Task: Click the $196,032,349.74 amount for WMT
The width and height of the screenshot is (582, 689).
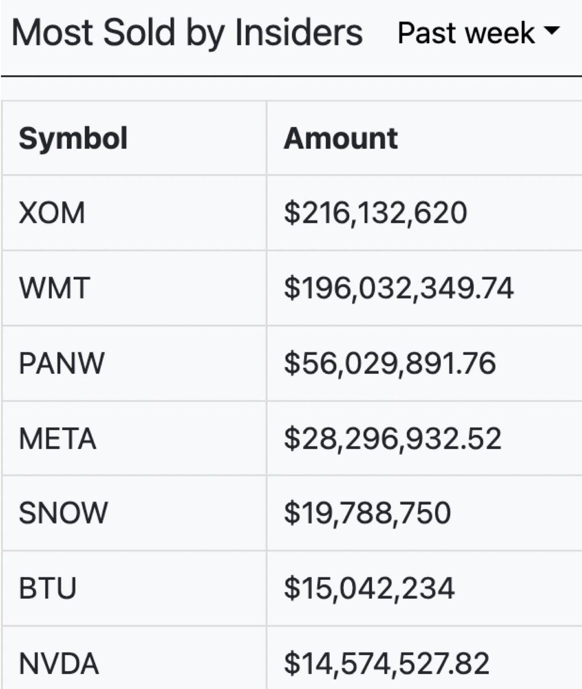Action: pos(399,288)
